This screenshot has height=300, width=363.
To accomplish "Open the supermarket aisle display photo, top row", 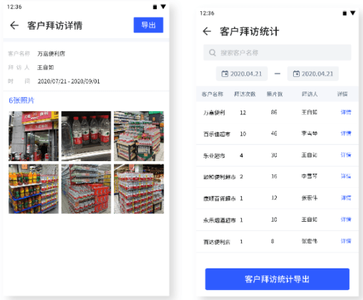I will [x=139, y=136].
